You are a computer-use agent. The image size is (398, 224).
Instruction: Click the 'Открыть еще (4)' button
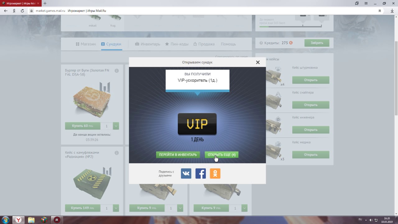pos(221,155)
